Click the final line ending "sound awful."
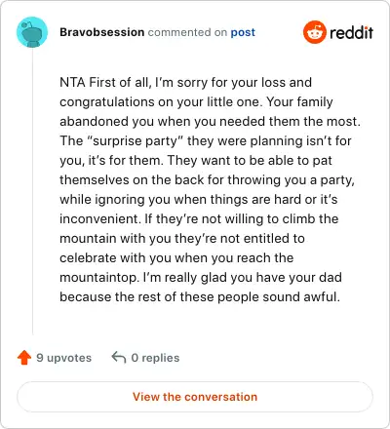 200,296
